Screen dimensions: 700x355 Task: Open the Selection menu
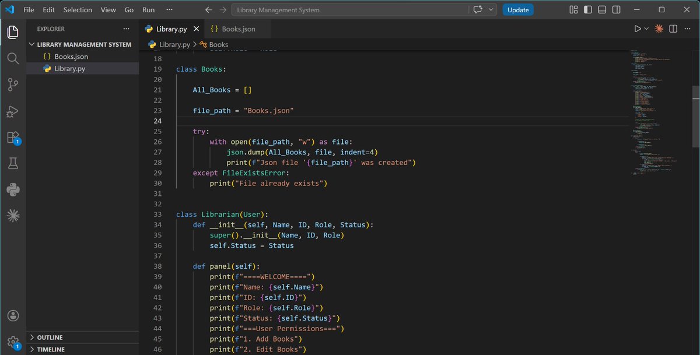78,10
